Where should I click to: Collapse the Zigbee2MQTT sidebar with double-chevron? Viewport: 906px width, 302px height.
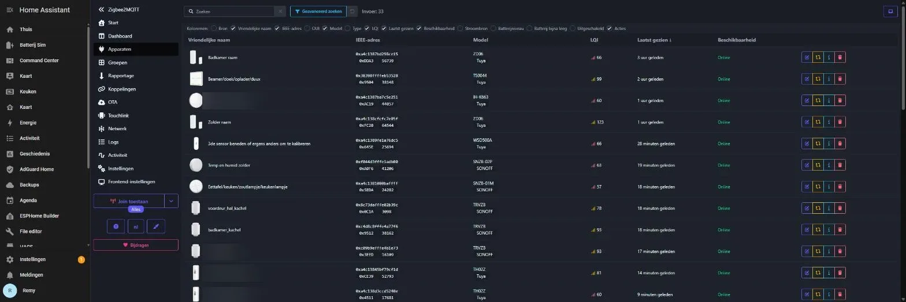coord(102,9)
